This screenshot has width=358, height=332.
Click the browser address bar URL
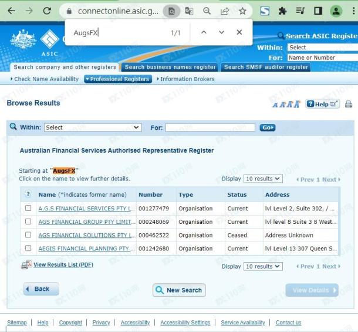118,11
